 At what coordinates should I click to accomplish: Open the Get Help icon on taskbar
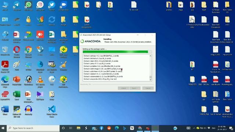175,128
